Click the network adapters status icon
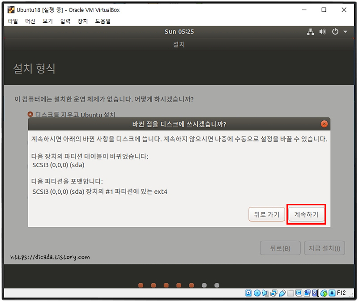This screenshot has height=302, width=359. 274,293
